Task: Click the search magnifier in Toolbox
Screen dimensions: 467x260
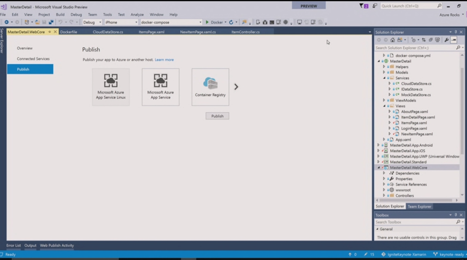Action: pos(458,222)
